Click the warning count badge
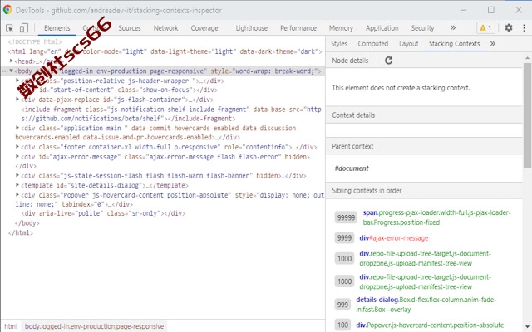This screenshot has height=332, width=532. (x=485, y=28)
